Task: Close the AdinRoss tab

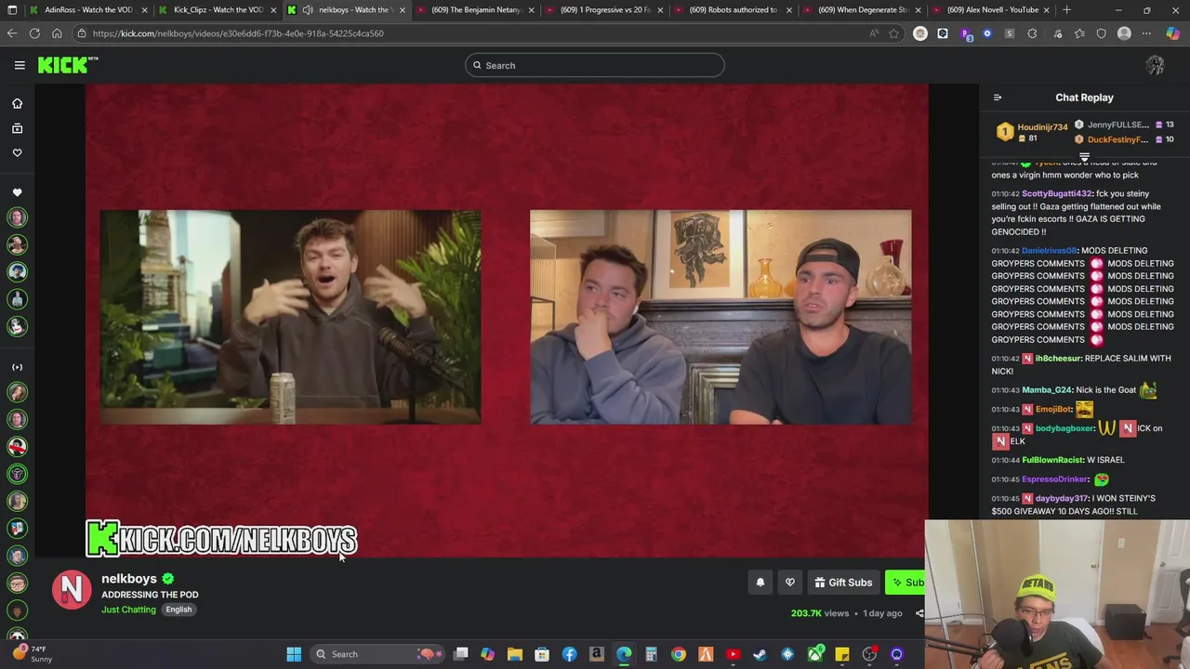Action: pos(144,10)
